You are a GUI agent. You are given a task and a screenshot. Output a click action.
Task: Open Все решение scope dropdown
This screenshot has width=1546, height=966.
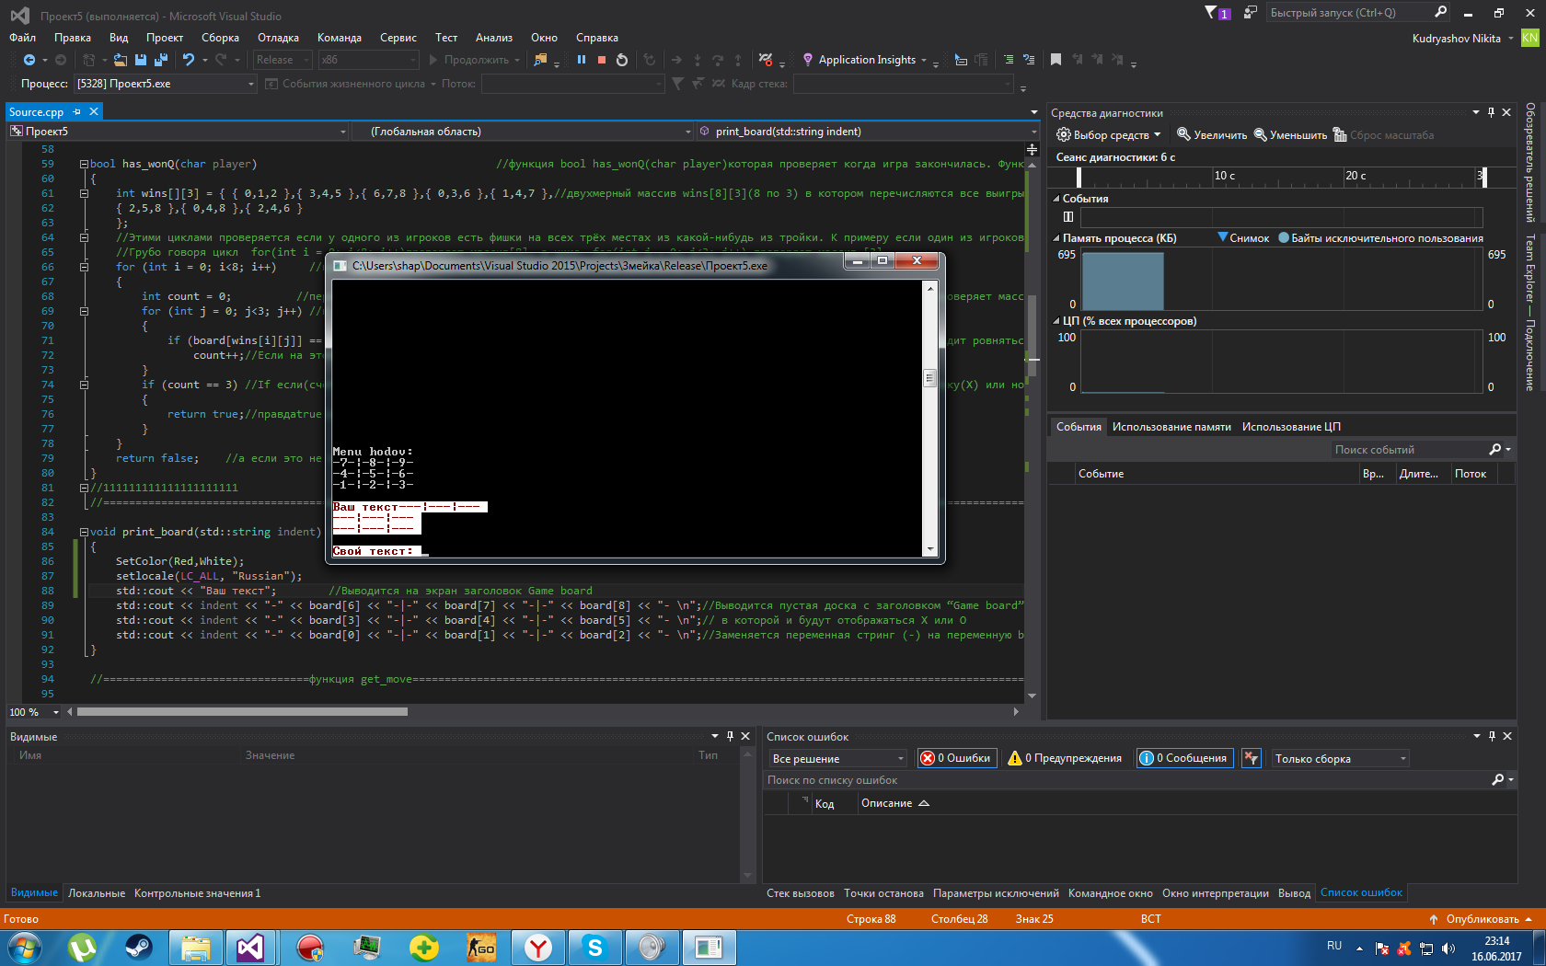(x=838, y=758)
